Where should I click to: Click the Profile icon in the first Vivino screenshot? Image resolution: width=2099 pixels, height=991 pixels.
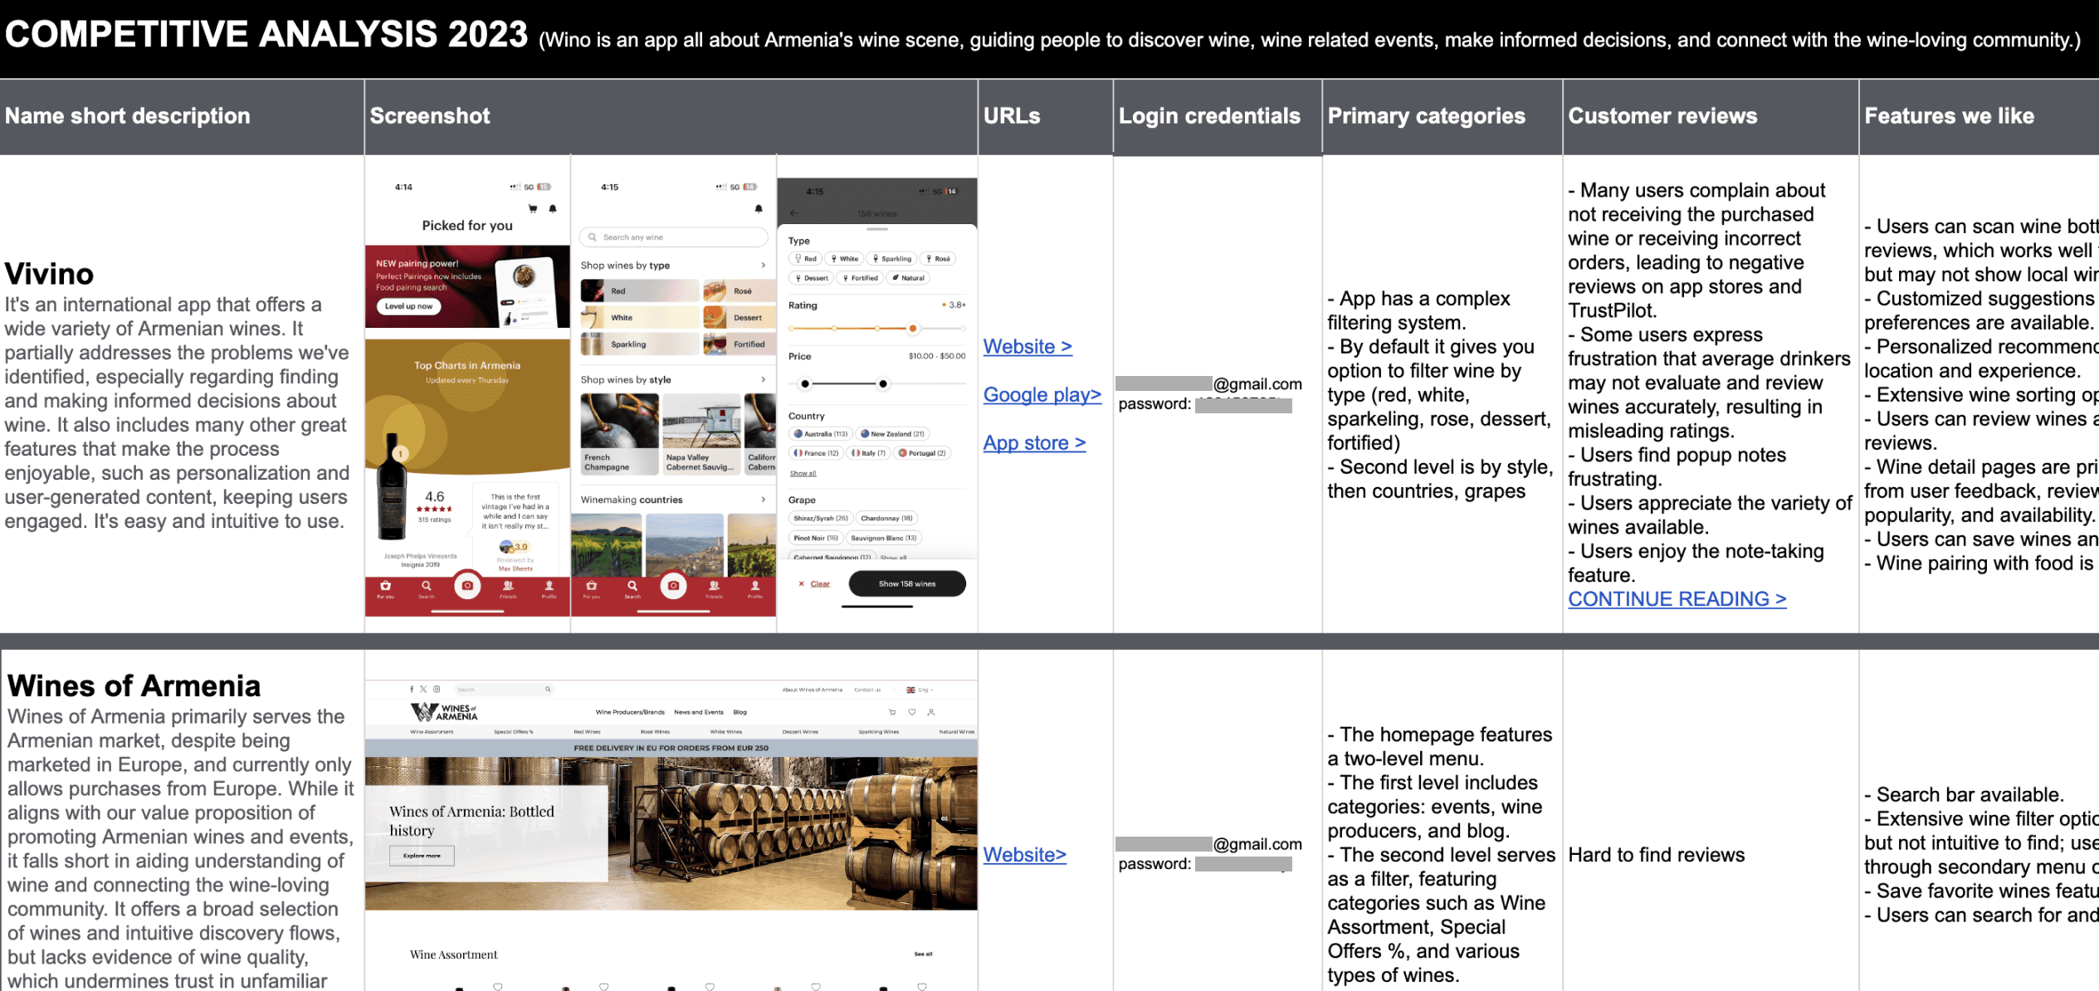pos(549,588)
